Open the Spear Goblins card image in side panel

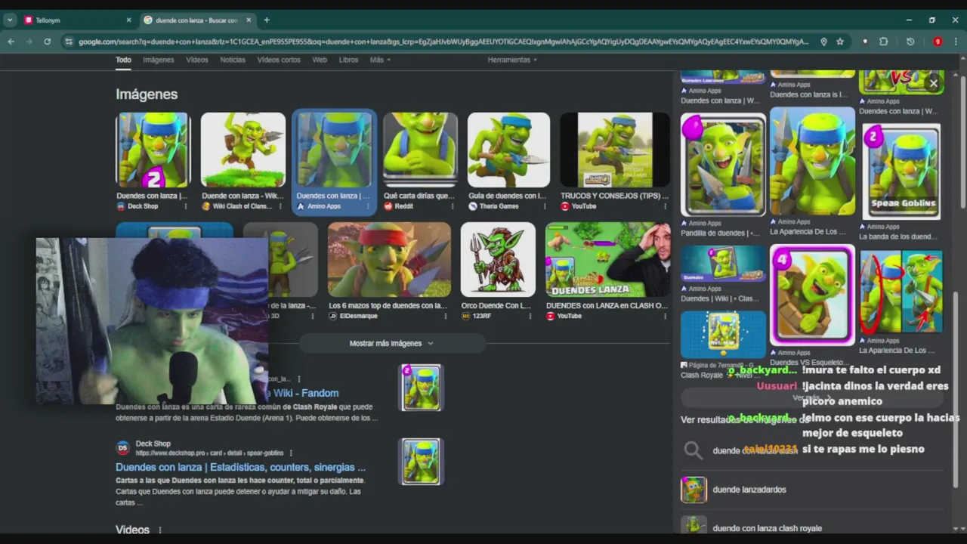pyautogui.click(x=901, y=172)
